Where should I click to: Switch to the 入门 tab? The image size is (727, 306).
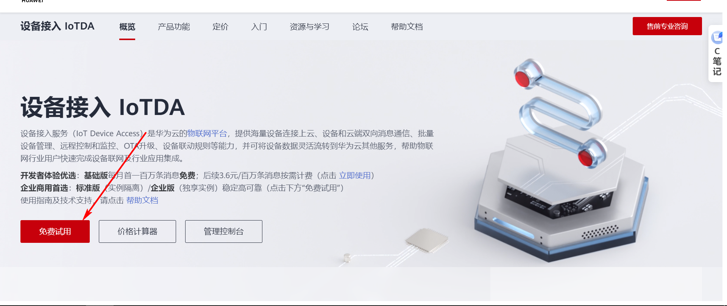(x=259, y=27)
